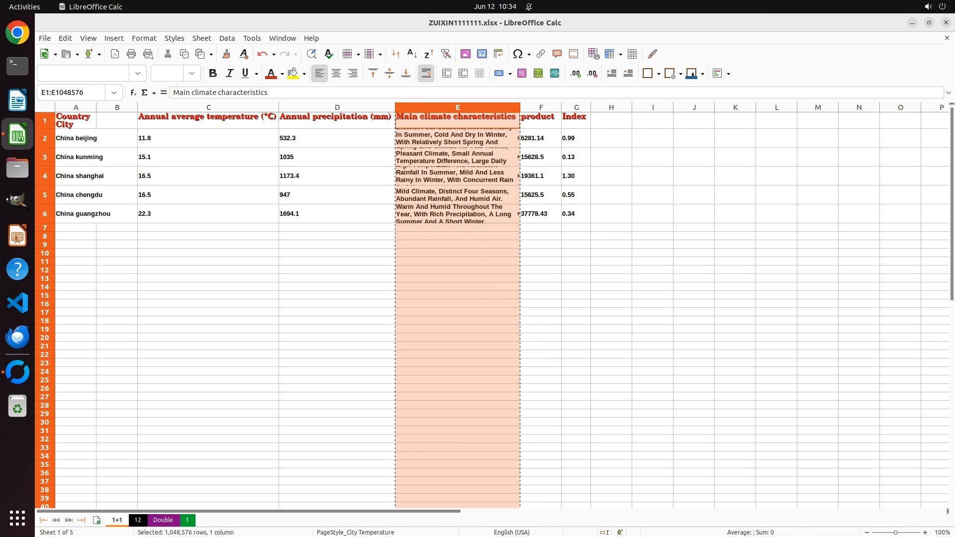Select row 4 header
The width and height of the screenshot is (955, 537).
click(x=45, y=176)
